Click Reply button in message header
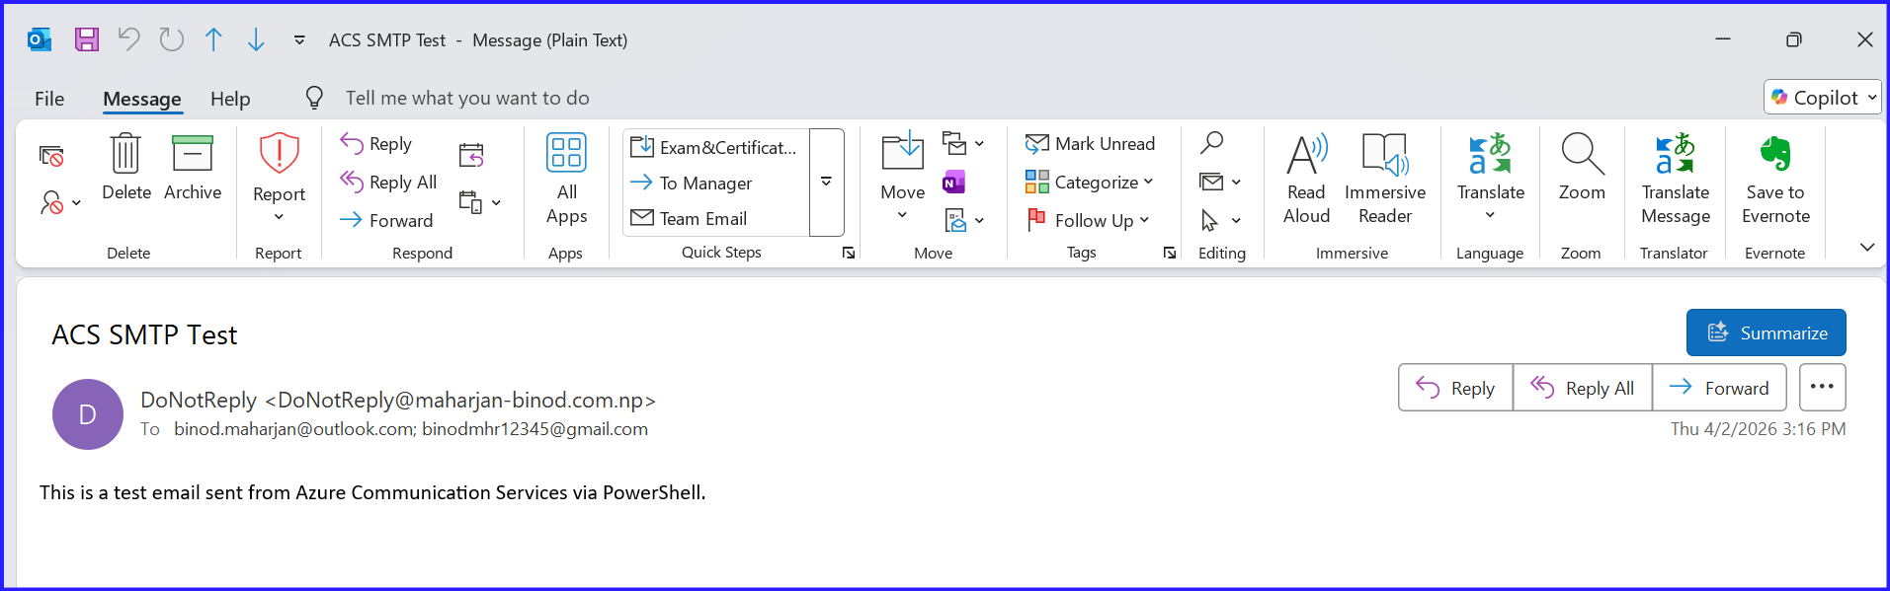The height and width of the screenshot is (591, 1890). [x=1455, y=388]
